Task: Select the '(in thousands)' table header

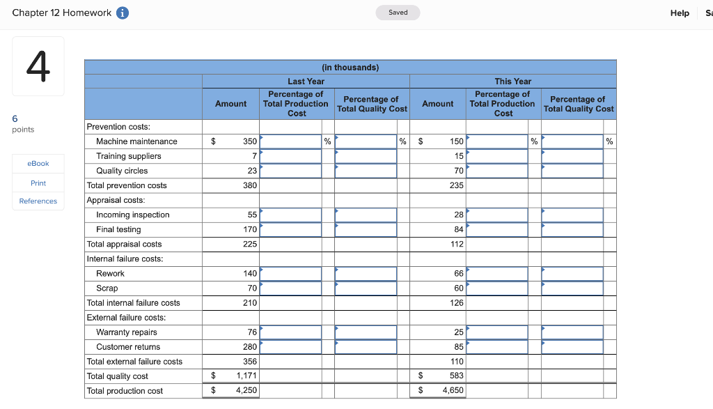Action: 350,68
